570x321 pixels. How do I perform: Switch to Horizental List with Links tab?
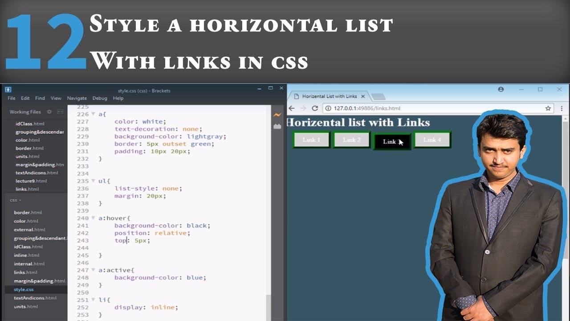(x=329, y=96)
